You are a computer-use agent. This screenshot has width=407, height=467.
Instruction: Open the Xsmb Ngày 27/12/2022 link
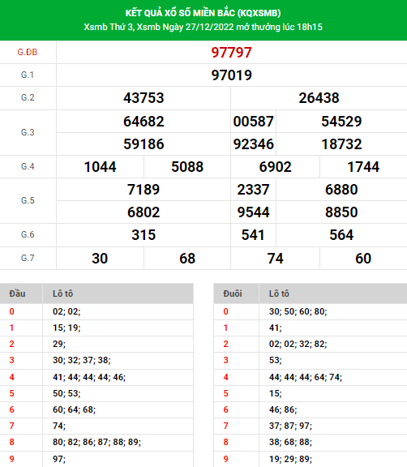[x=186, y=27]
